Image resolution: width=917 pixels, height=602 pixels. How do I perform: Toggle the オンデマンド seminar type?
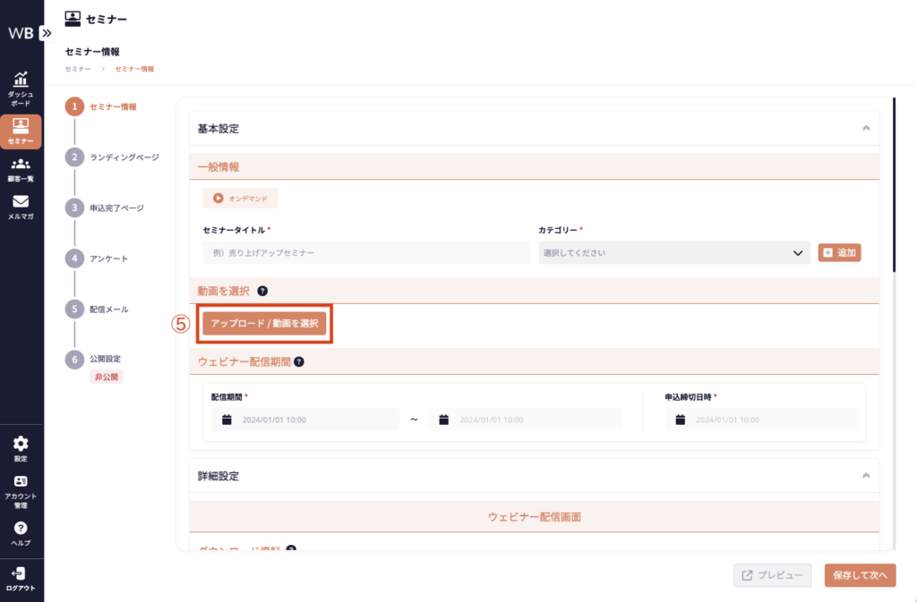click(240, 199)
